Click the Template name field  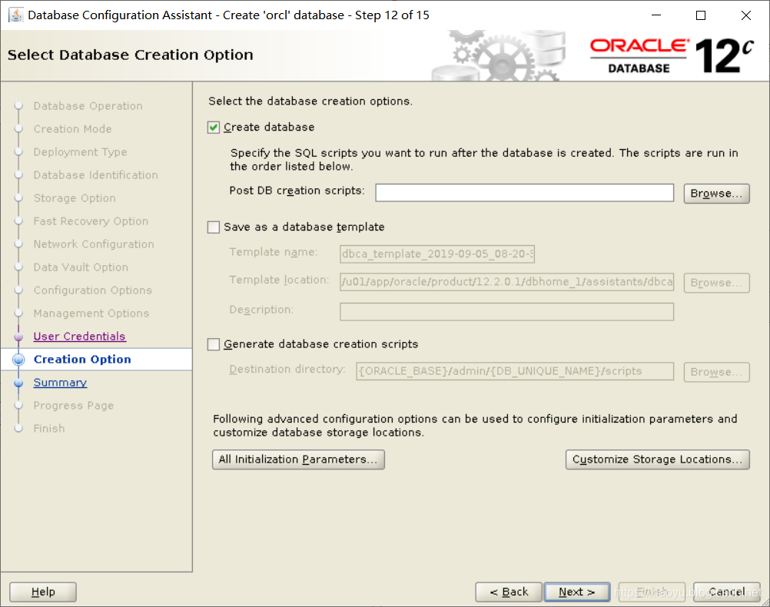437,254
